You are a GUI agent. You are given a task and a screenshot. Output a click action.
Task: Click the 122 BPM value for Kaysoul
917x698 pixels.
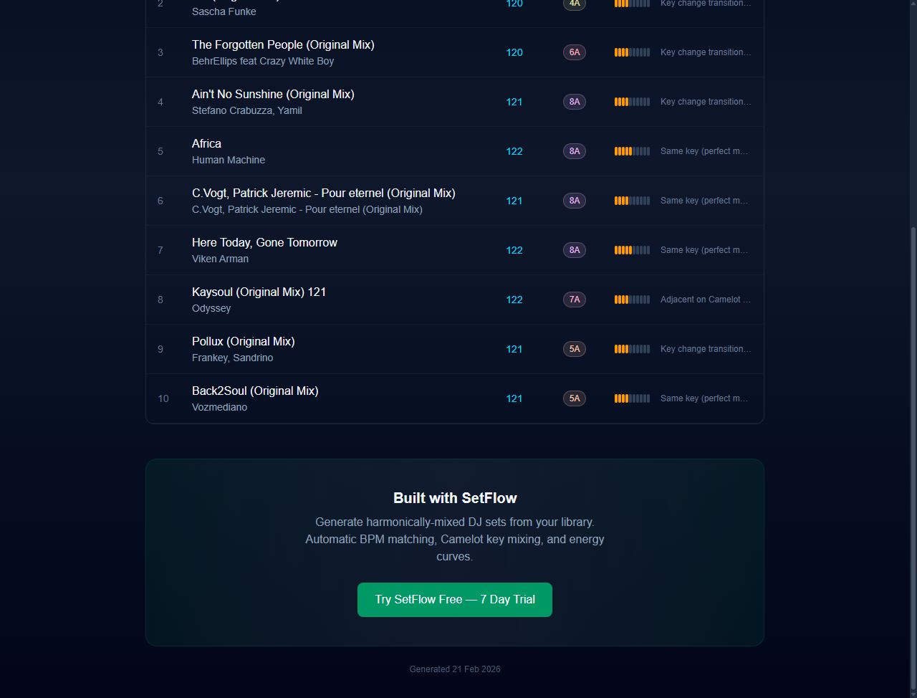click(x=514, y=300)
